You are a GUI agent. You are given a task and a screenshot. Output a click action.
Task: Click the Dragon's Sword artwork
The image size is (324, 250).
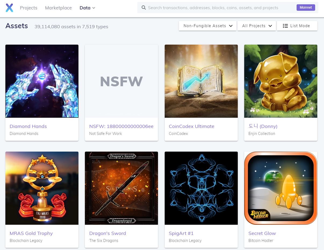(x=121, y=188)
